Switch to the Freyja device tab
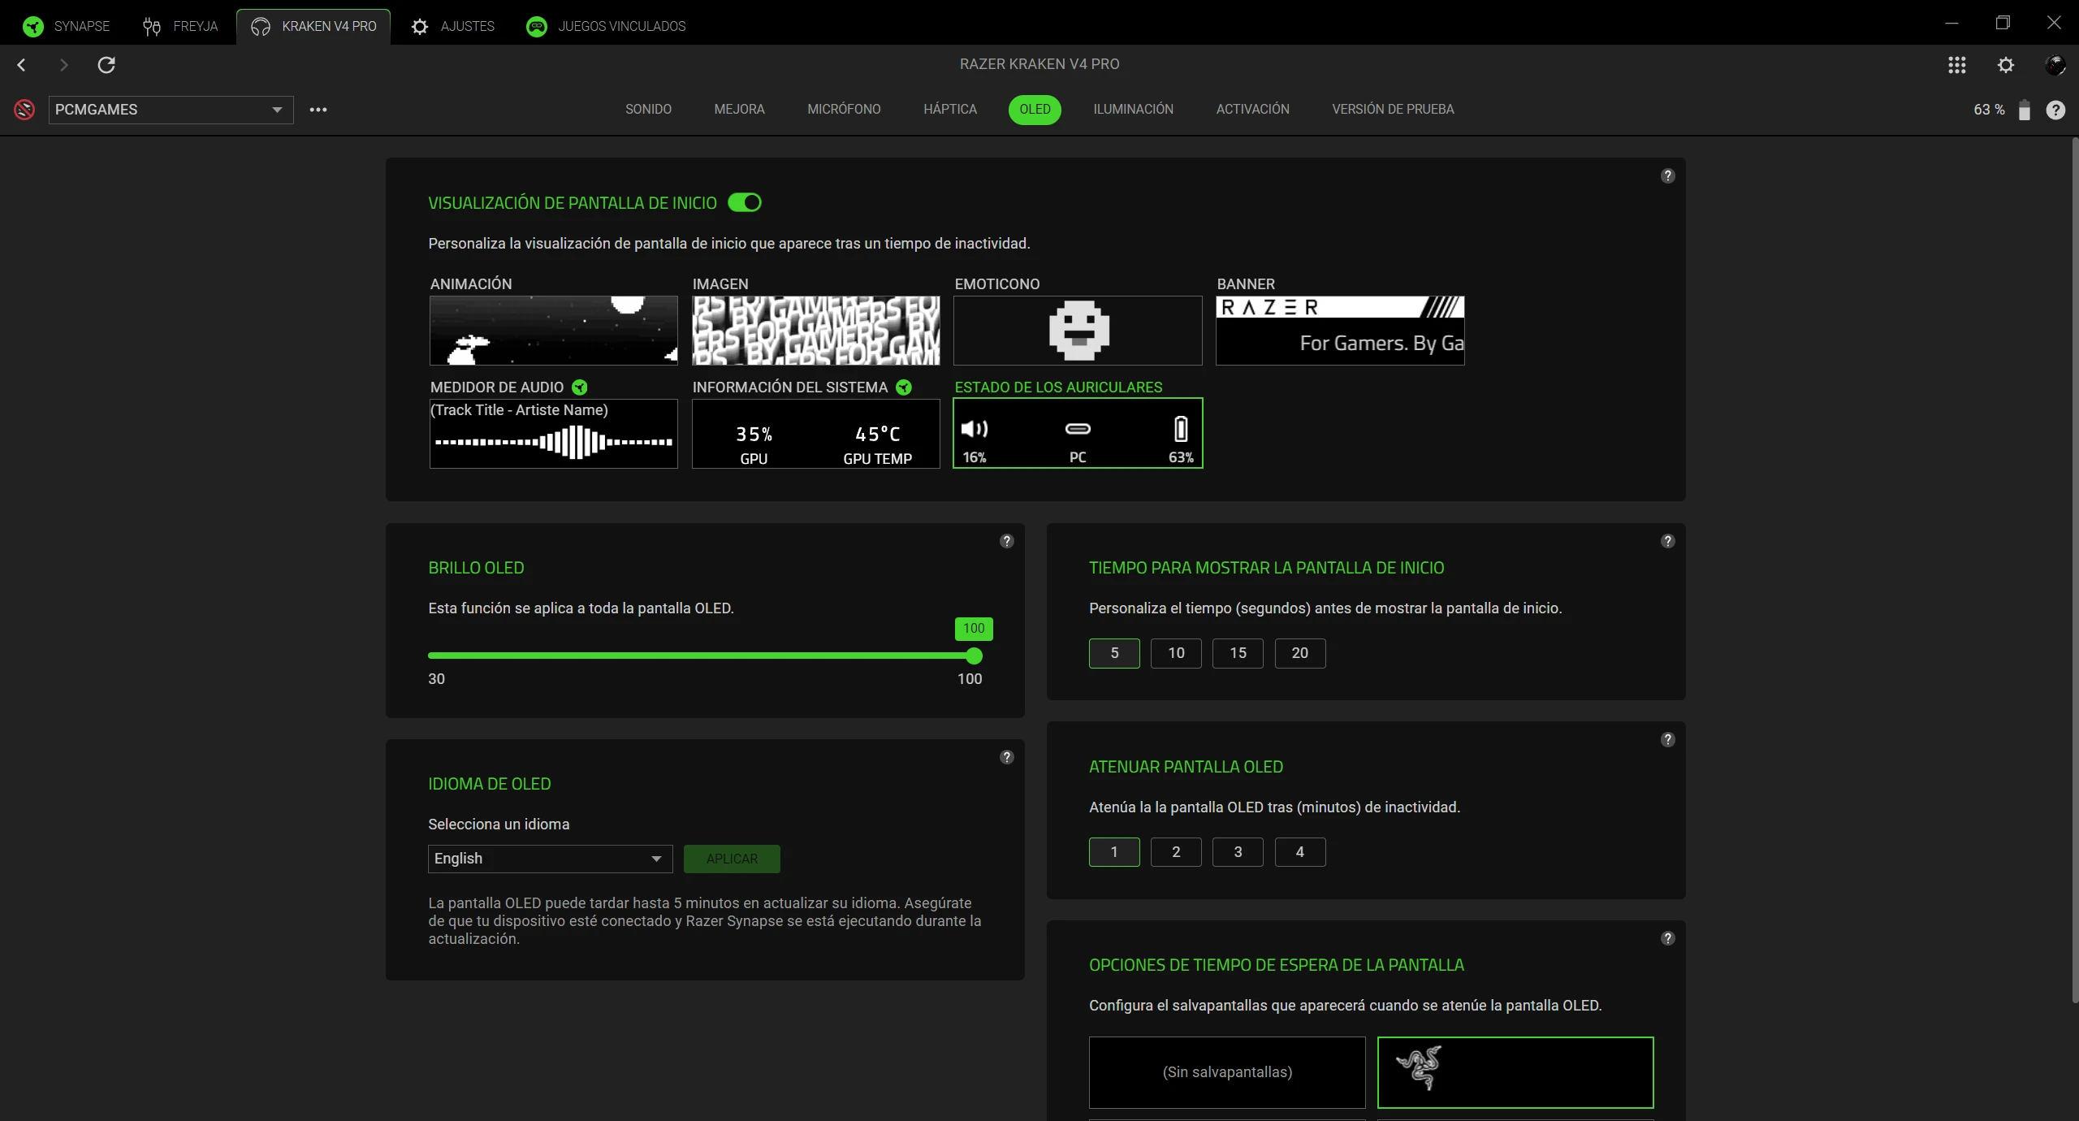This screenshot has height=1121, width=2079. click(180, 26)
